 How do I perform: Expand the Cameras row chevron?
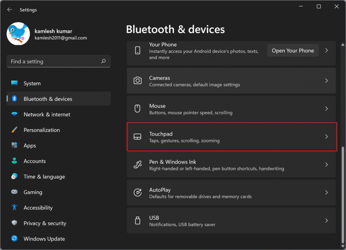(327, 81)
